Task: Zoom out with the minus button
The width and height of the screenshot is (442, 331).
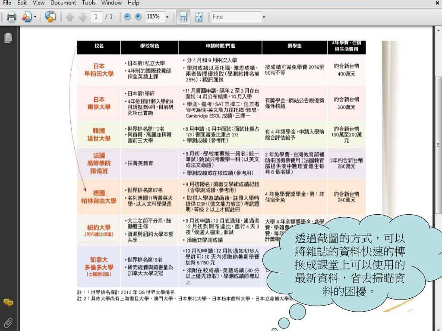Action: coord(127,17)
